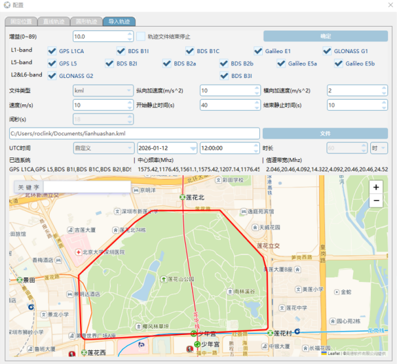This screenshot has height=364, width=397.
Task: Open the Leaflet attribution link
Action: pos(333,354)
